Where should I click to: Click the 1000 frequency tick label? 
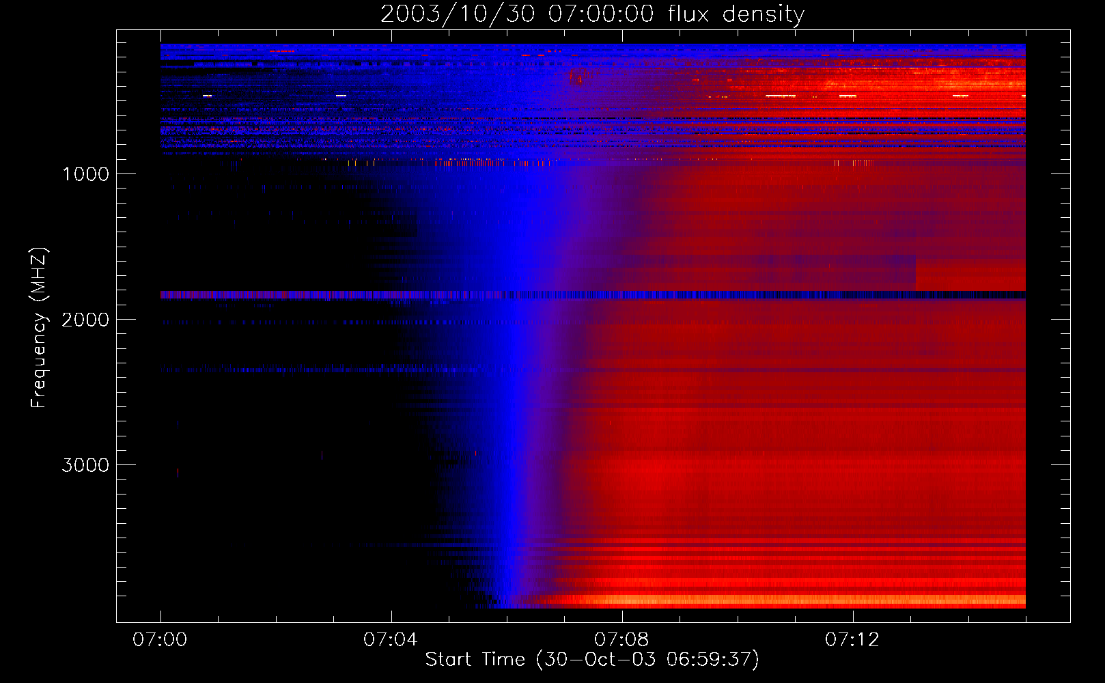tap(85, 174)
